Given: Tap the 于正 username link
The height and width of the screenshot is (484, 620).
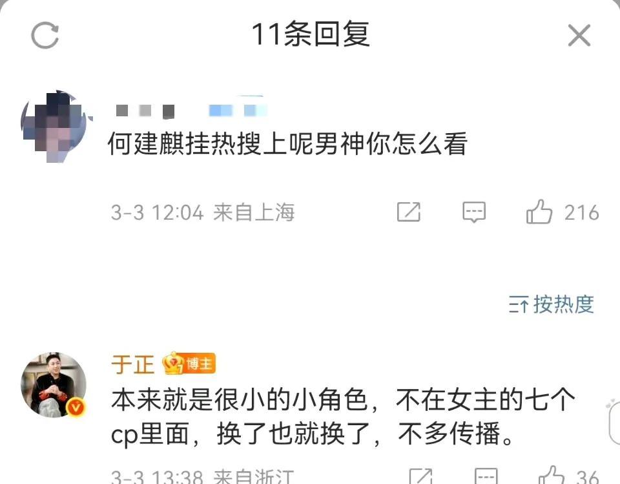Looking at the screenshot, I should coord(132,364).
